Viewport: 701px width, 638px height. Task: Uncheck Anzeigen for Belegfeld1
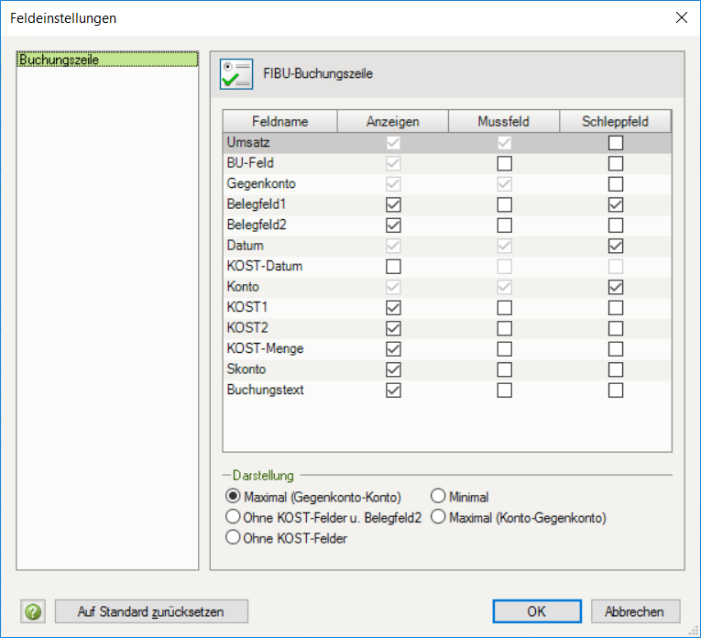tap(393, 204)
